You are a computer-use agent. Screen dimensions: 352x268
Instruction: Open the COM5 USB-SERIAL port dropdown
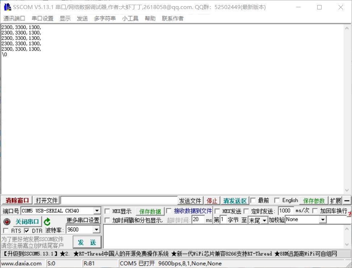(x=96, y=211)
